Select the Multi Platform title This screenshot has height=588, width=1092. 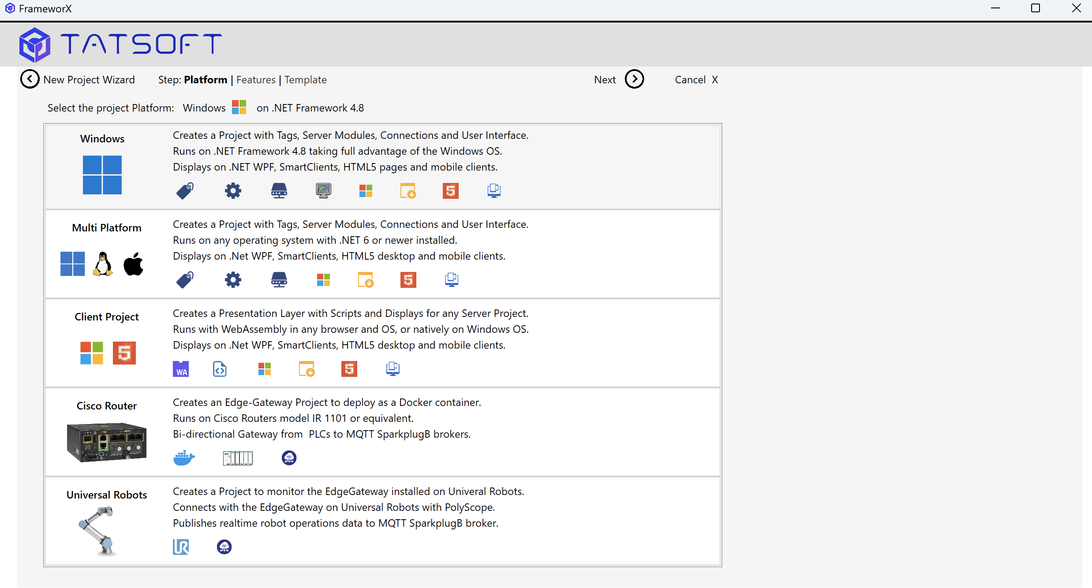tap(107, 228)
